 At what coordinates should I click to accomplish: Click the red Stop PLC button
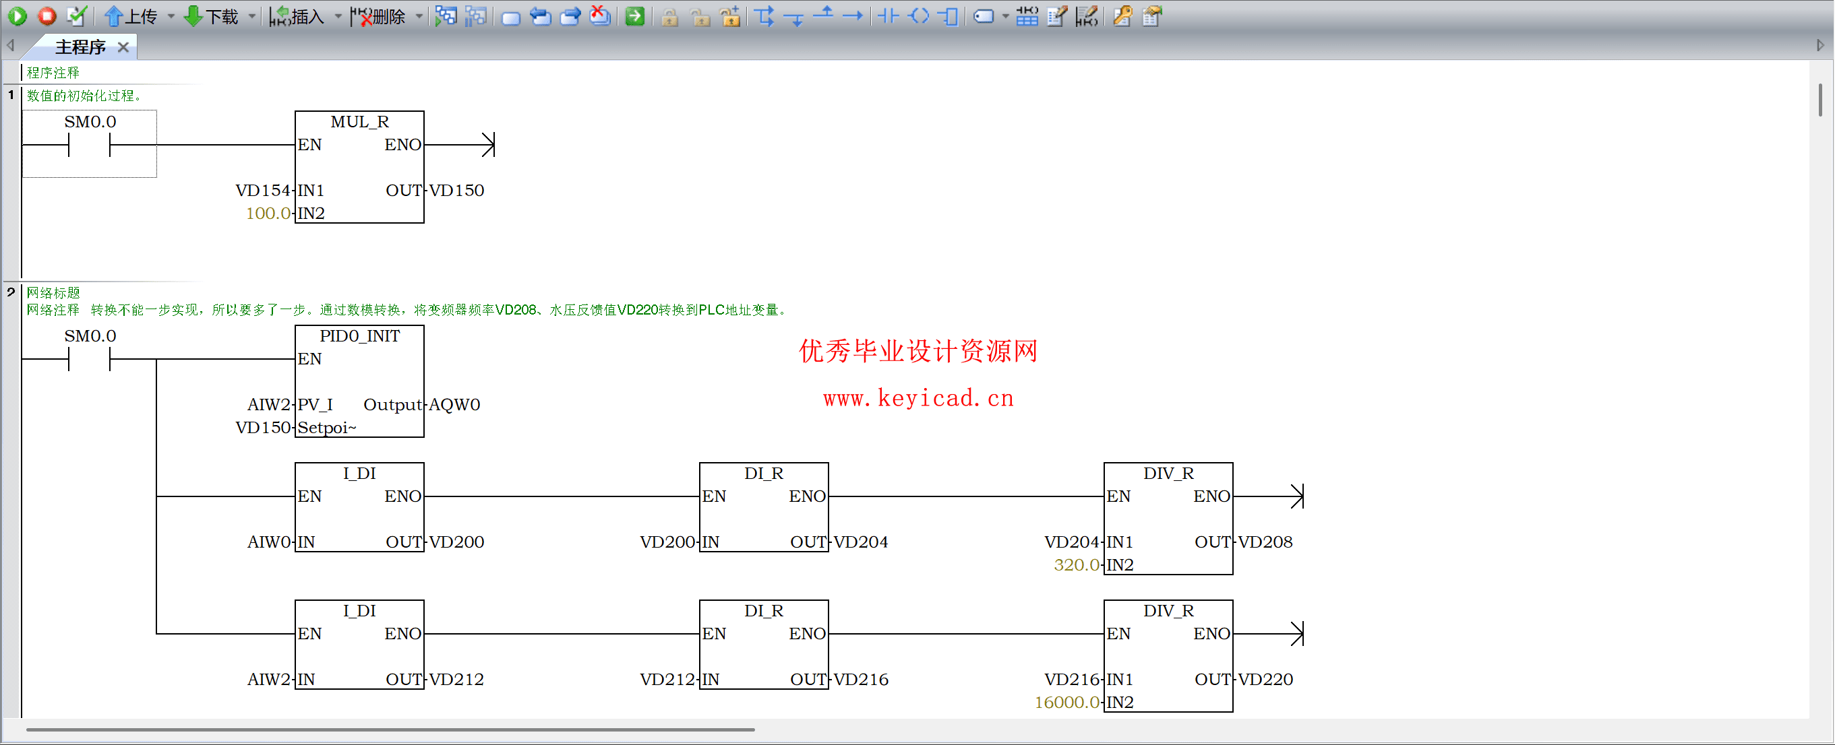pyautogui.click(x=48, y=15)
